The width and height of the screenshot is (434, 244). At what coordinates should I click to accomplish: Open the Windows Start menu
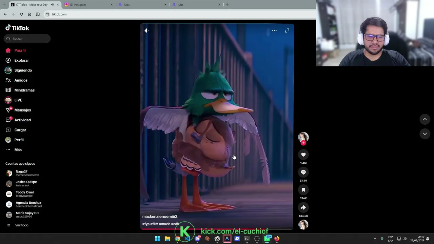(x=157, y=239)
